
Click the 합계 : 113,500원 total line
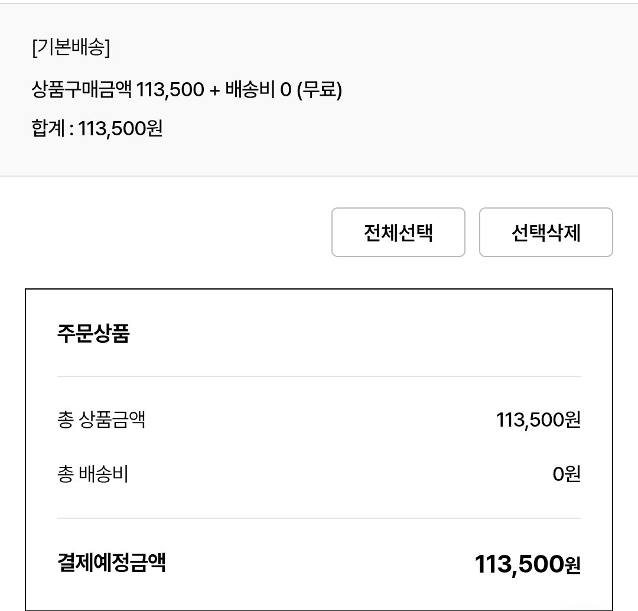click(97, 129)
